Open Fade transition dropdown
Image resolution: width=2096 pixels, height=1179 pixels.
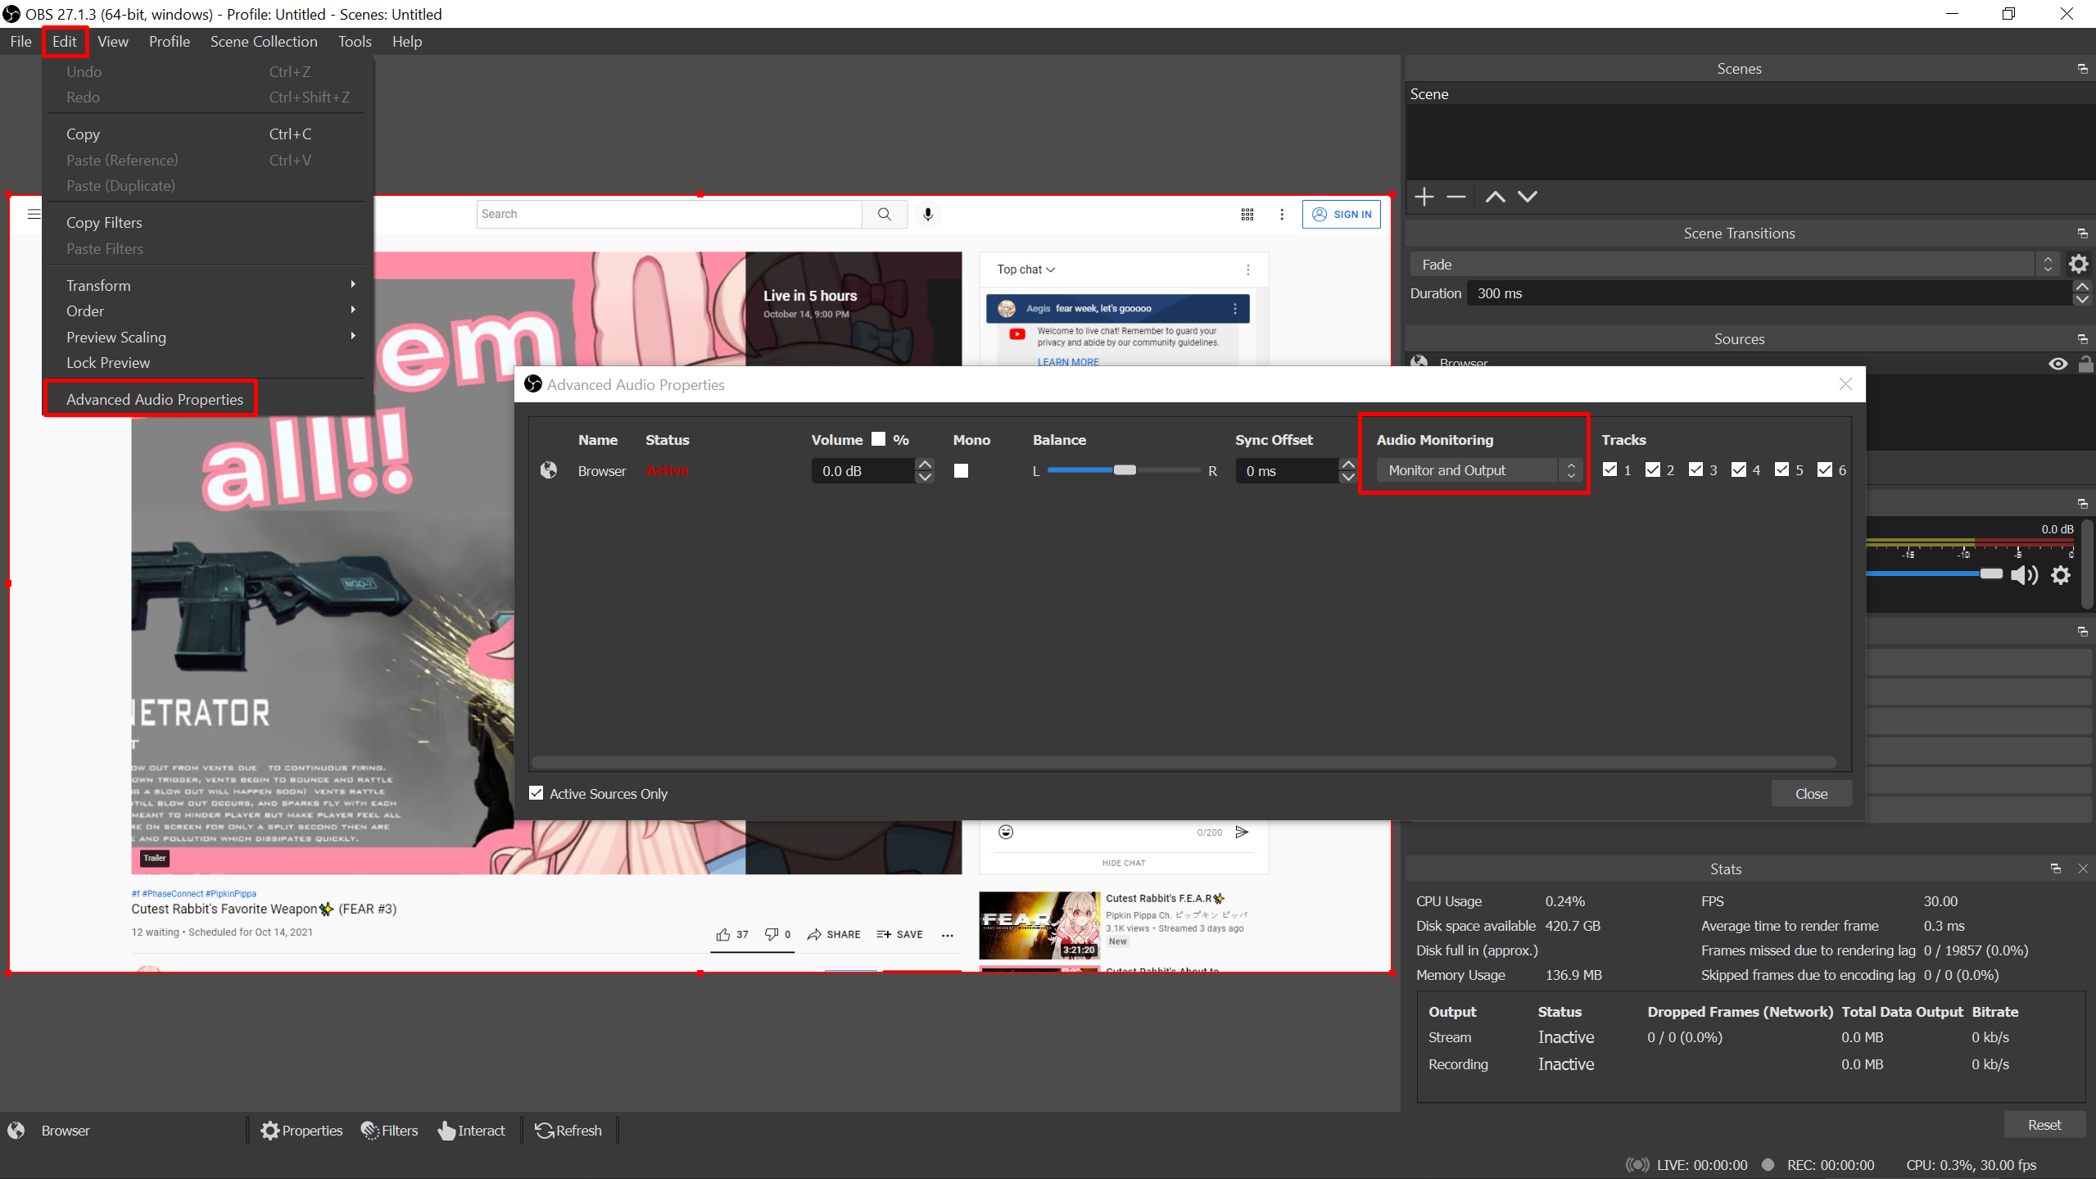tap(1733, 265)
